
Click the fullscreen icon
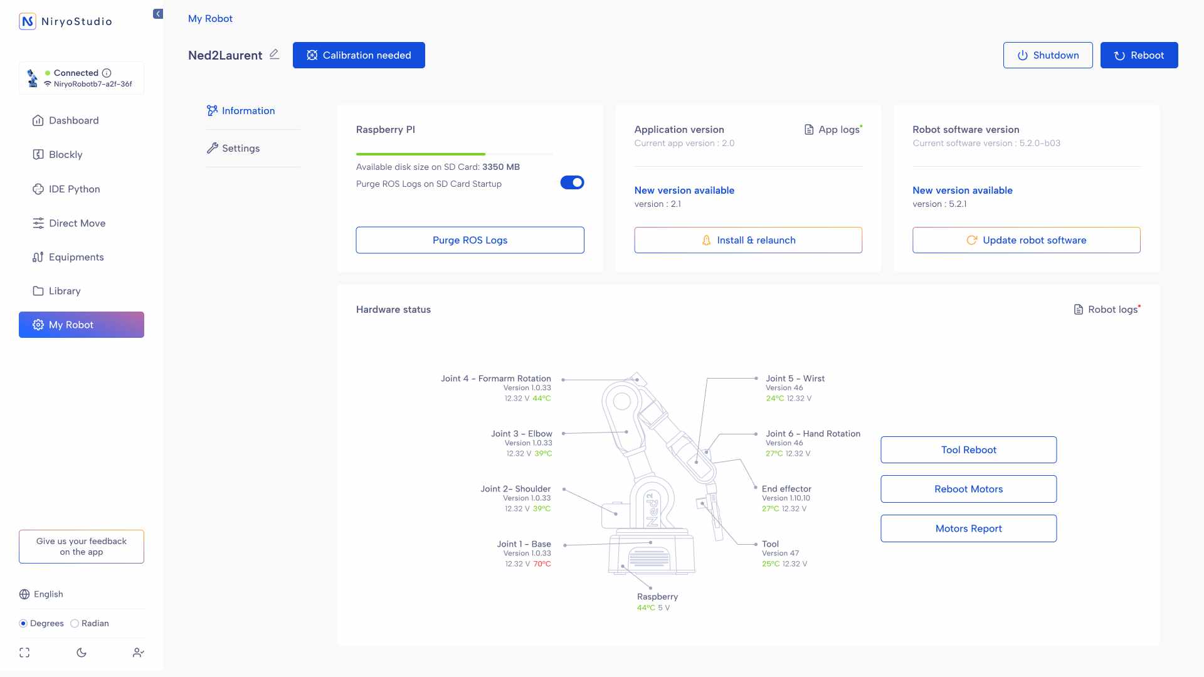[24, 653]
